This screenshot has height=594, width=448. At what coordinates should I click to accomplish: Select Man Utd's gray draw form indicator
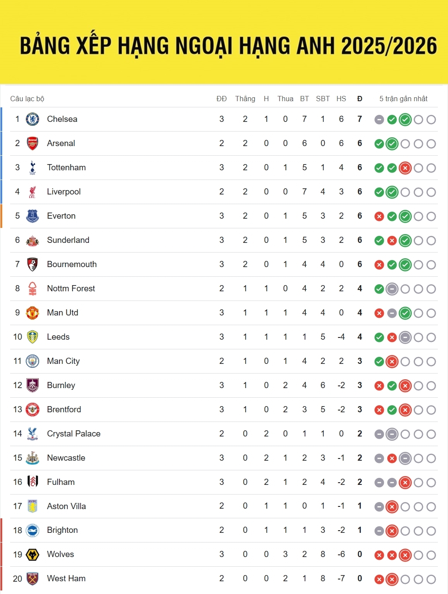pyautogui.click(x=392, y=313)
